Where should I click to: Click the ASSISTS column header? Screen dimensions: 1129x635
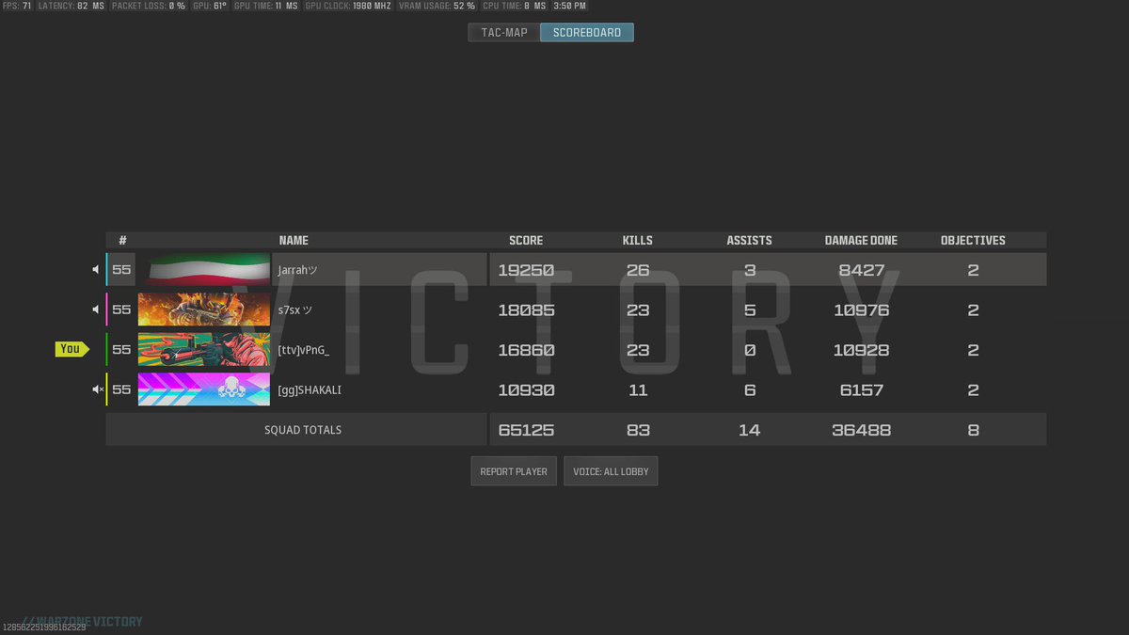750,241
